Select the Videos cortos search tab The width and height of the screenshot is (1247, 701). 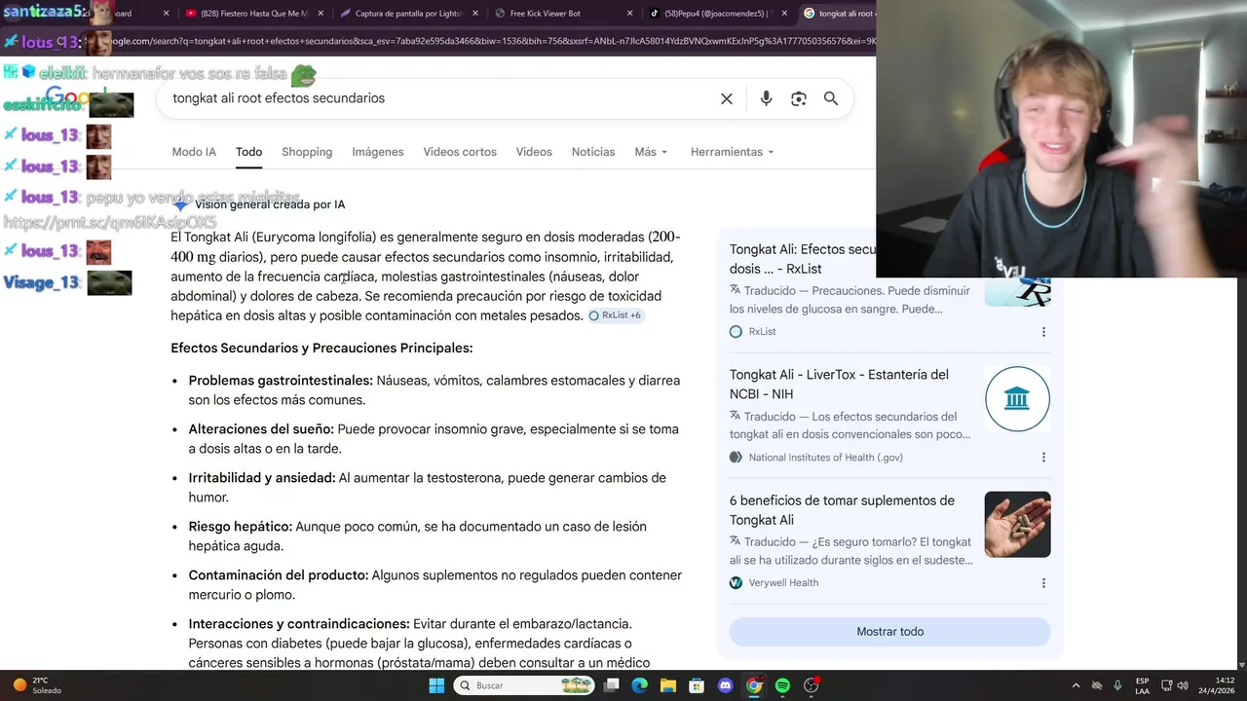click(x=460, y=152)
